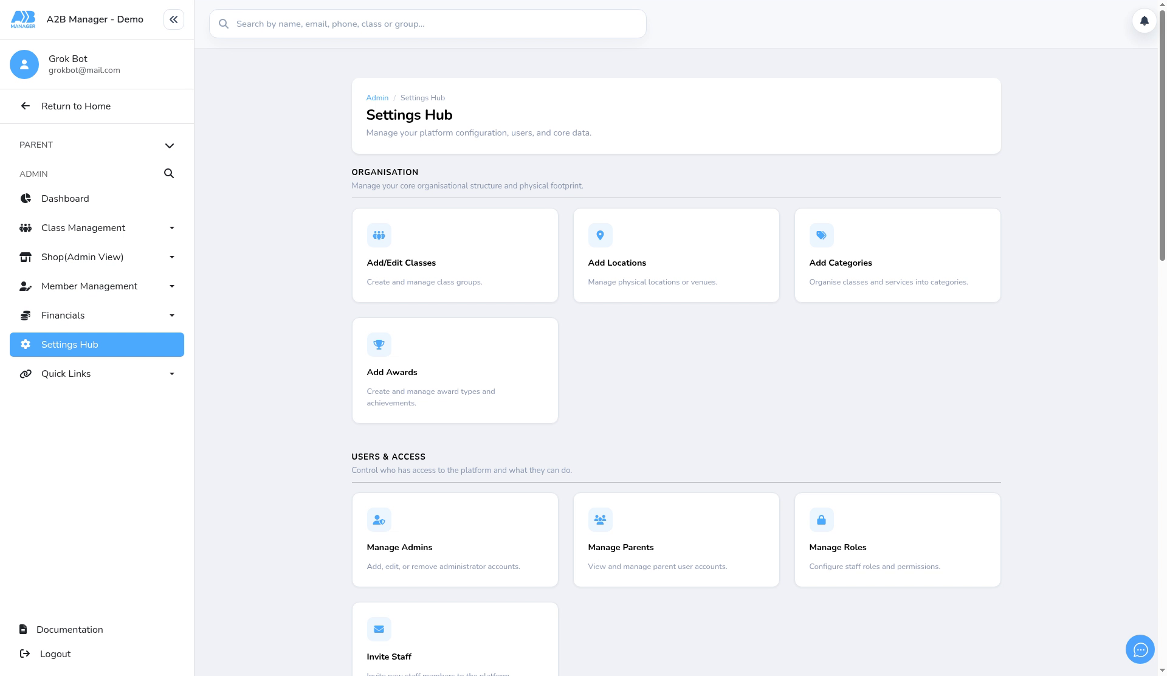Expand the Financials dropdown arrow
The height and width of the screenshot is (676, 1167).
pos(172,316)
